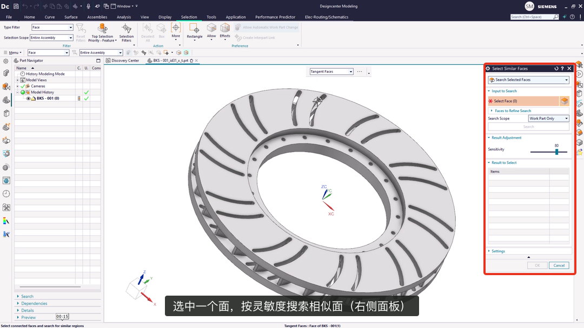Click the More action icon
584x328 pixels.
click(176, 28)
